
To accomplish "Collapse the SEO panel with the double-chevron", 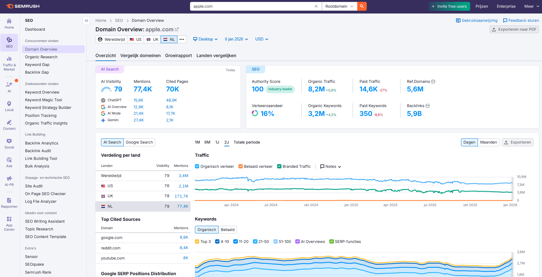I will 86,21.
